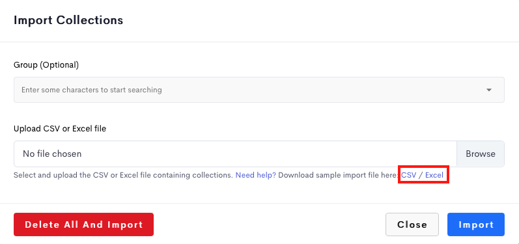Click the 'Enter some characters' placeholder text

[x=92, y=90]
